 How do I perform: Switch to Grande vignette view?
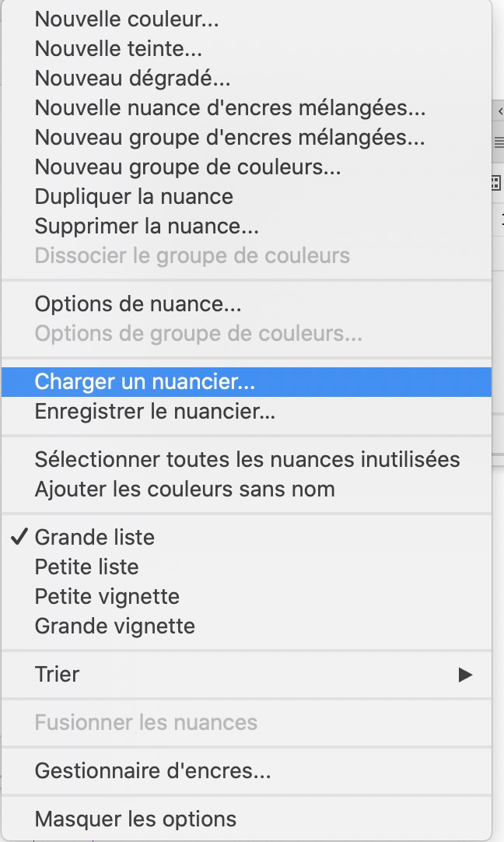(x=114, y=626)
